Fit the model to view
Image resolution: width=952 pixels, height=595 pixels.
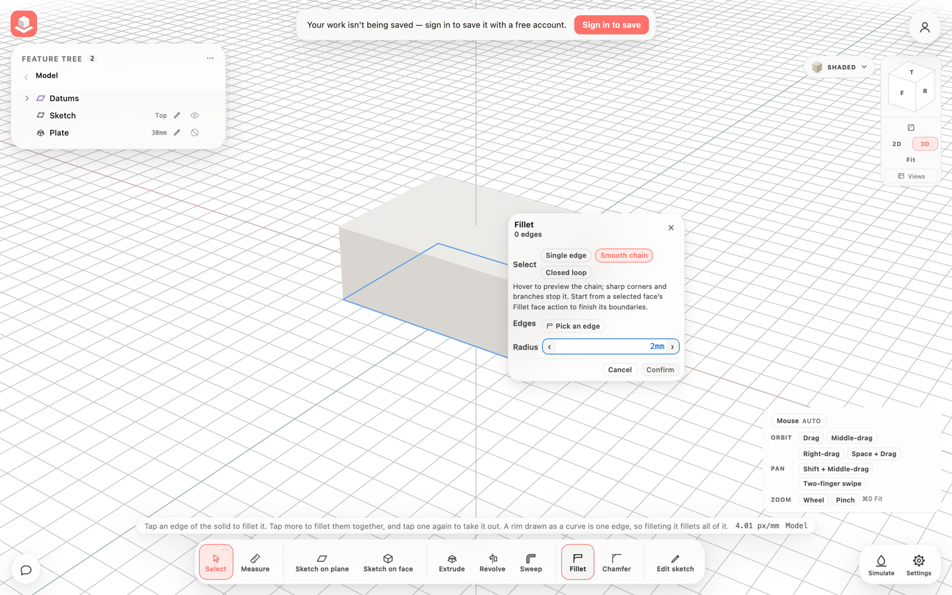[x=911, y=160]
